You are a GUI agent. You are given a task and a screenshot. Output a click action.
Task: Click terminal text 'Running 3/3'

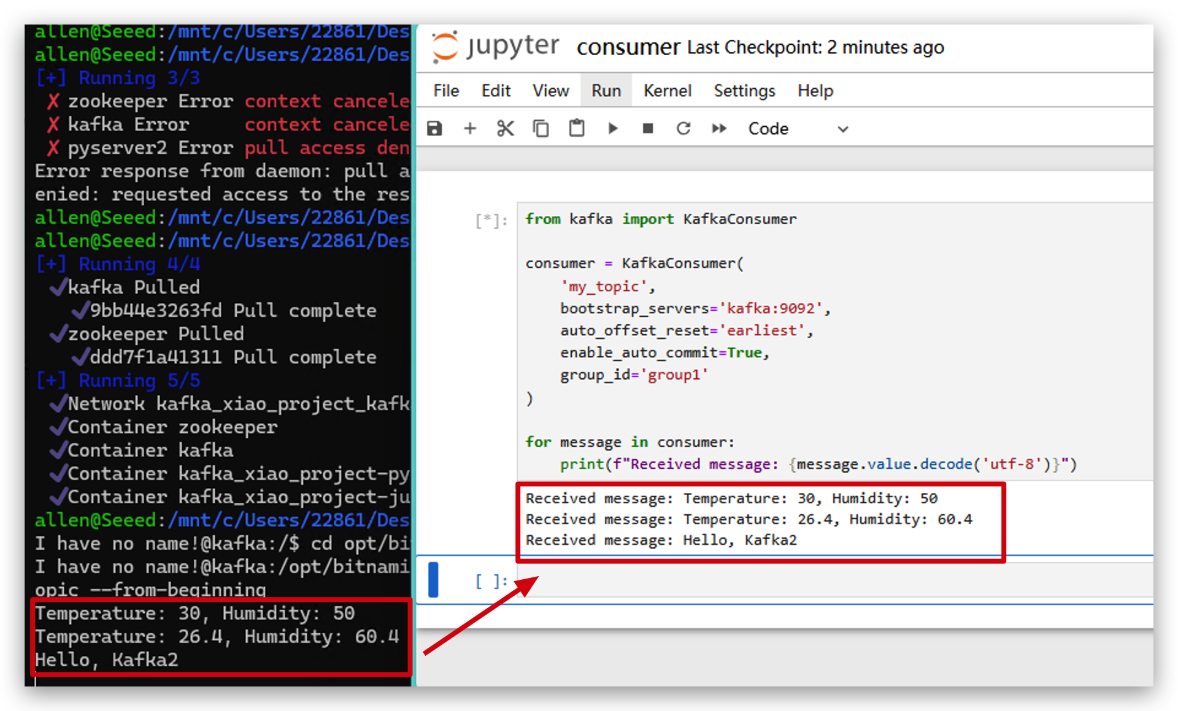coord(139,78)
